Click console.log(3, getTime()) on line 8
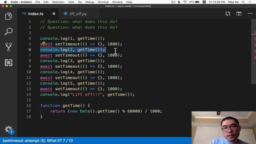Image resolution: width=256 pixels, height=144 pixels. click(x=72, y=61)
